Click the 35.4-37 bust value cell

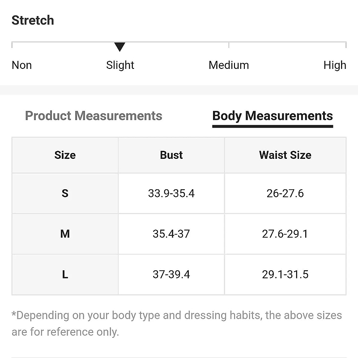171,234
